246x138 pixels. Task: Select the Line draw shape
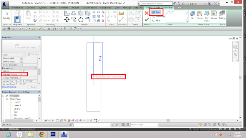[168, 12]
